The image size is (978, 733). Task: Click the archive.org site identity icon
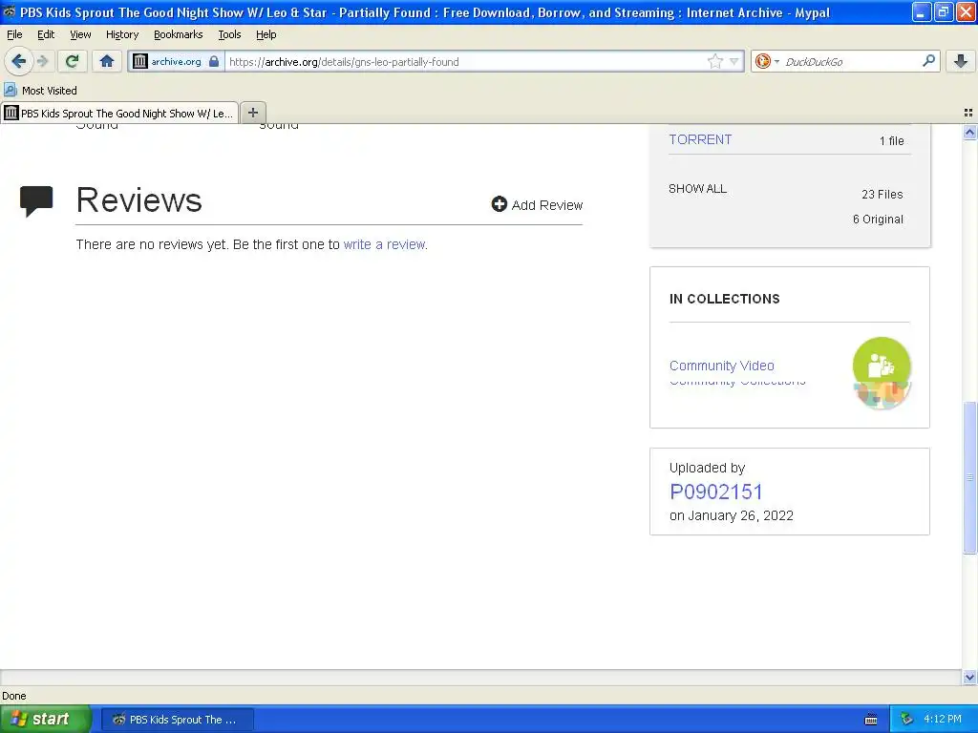[x=140, y=61]
